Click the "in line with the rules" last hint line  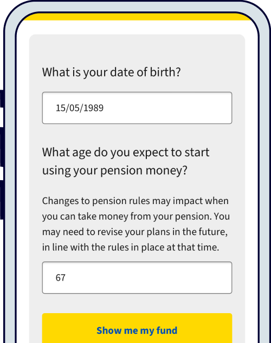(x=131, y=247)
